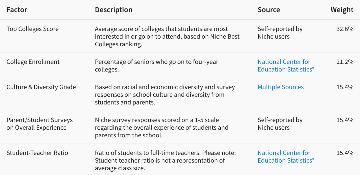Open NCES link in Student-Teacher Ratio row
This screenshot has width=360, height=175.
coord(286,157)
